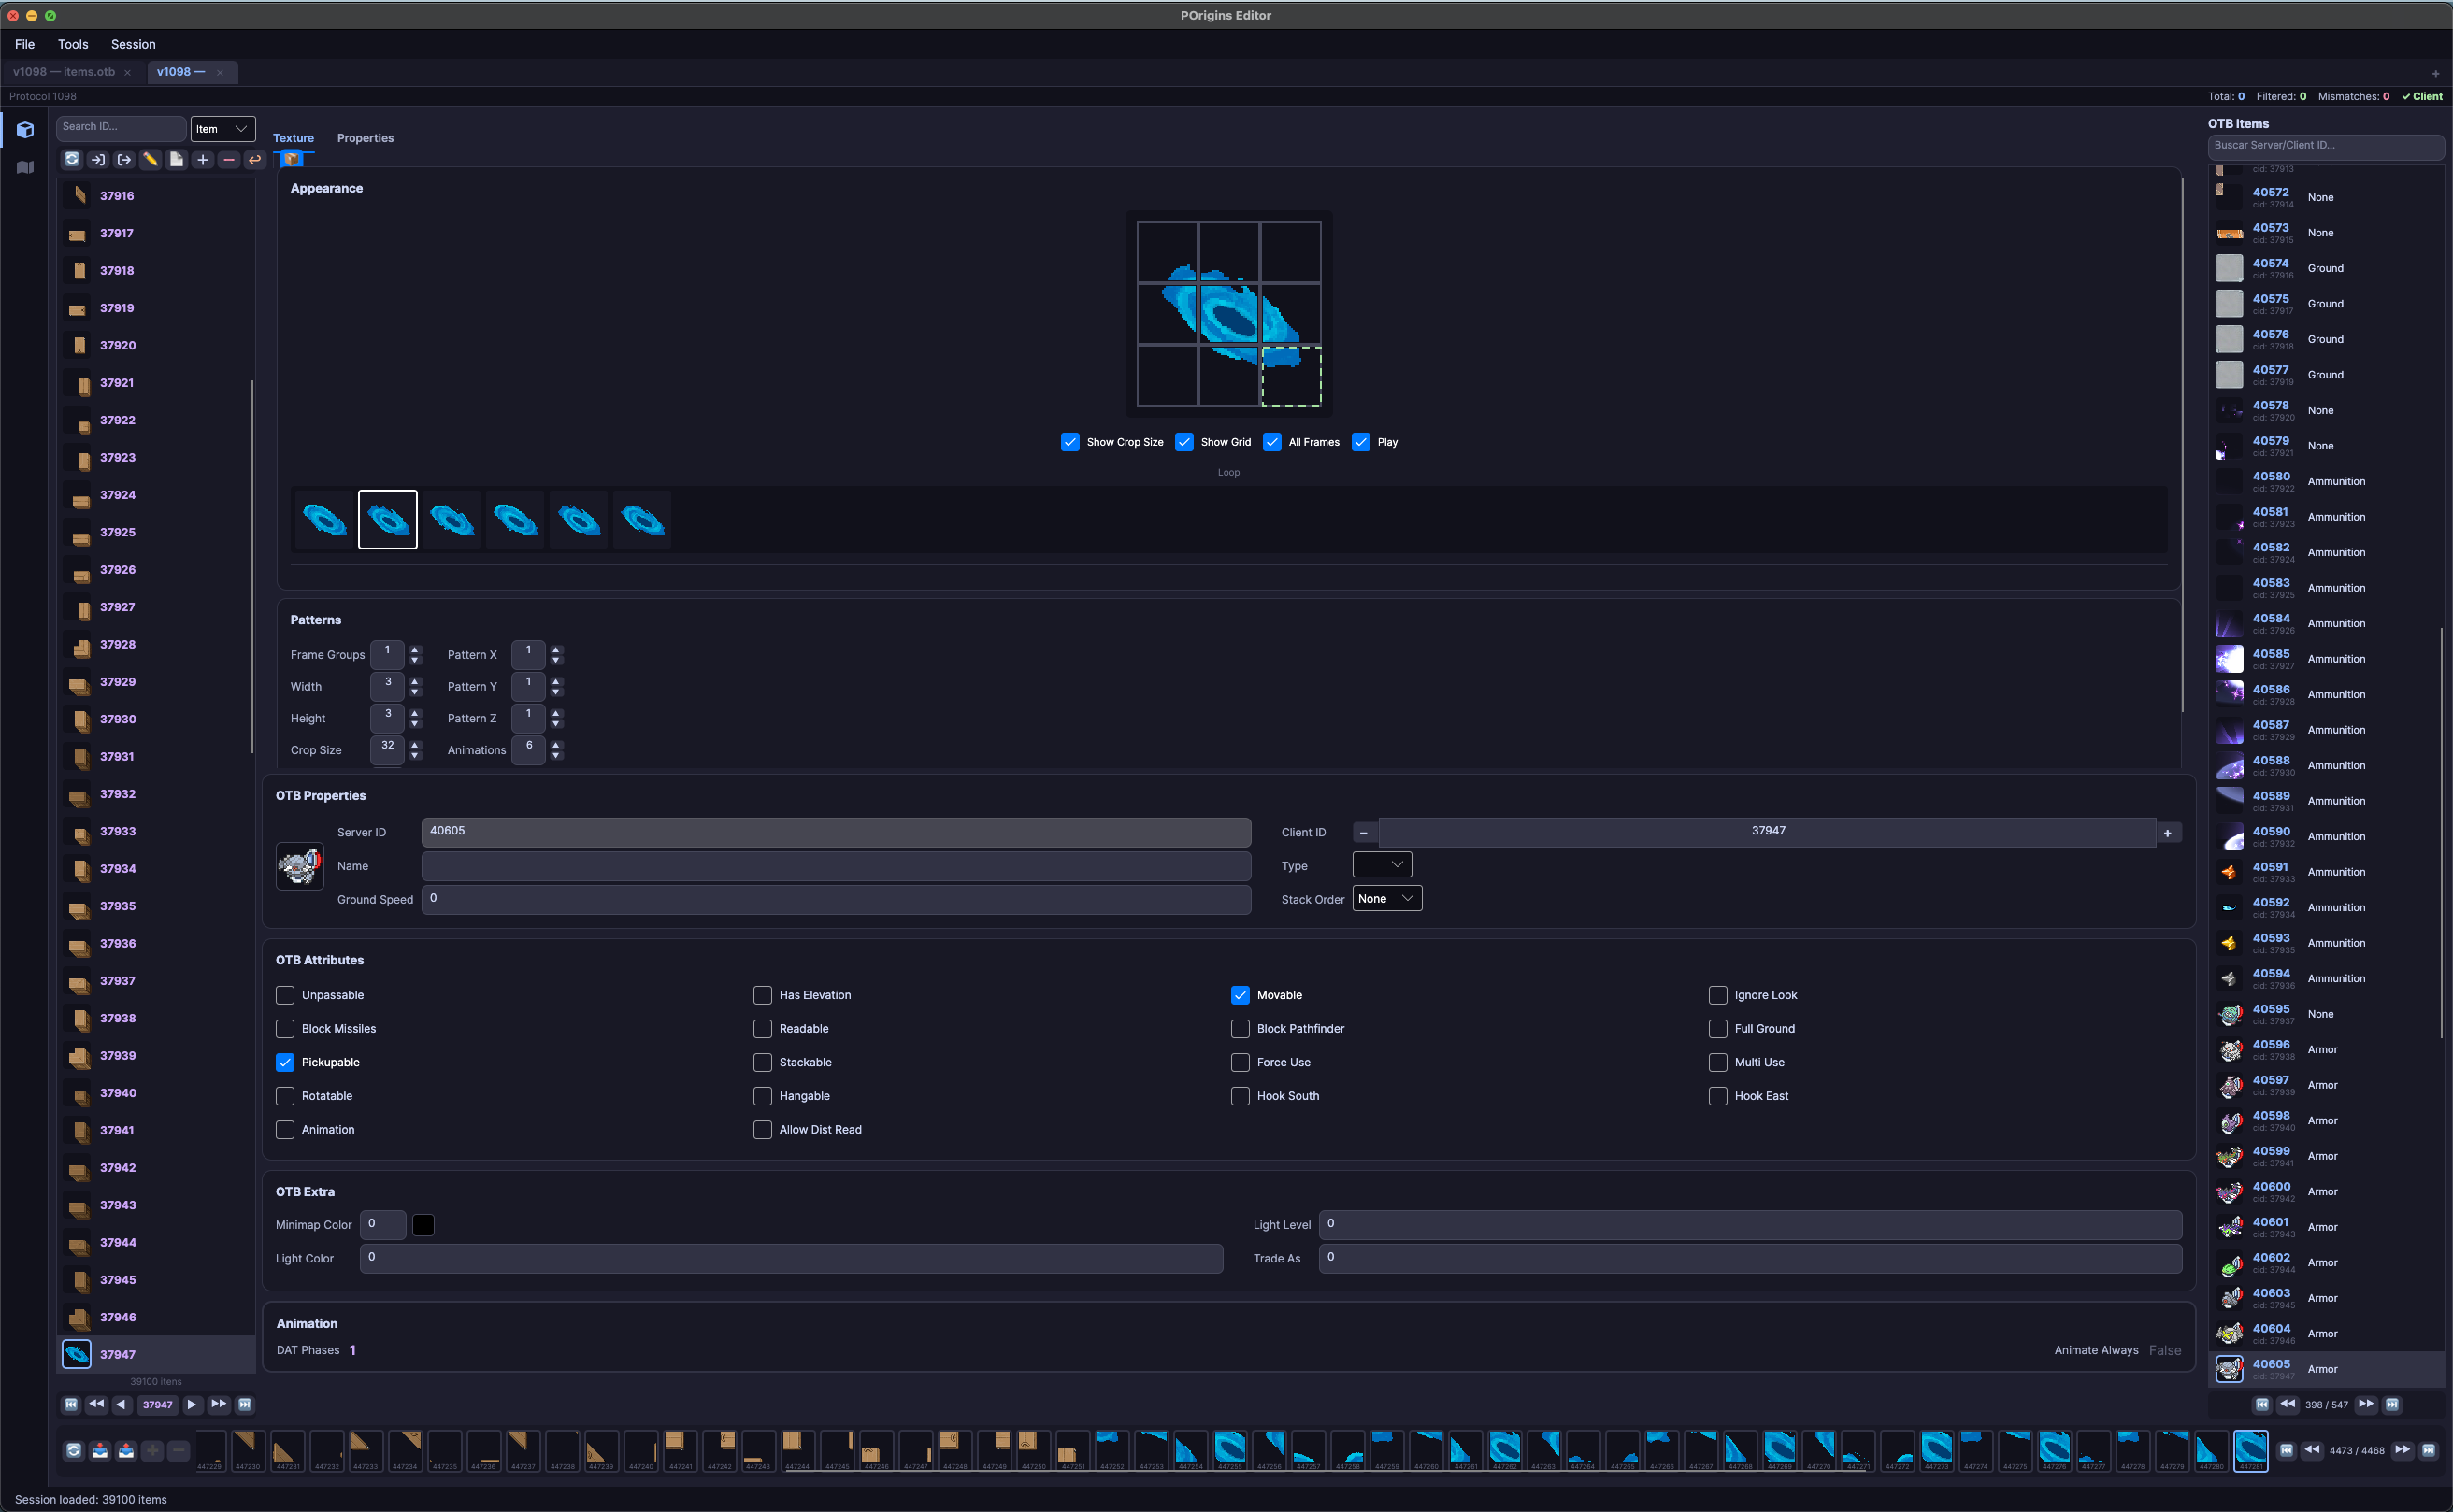Image resolution: width=2453 pixels, height=1512 pixels.
Task: Open the Minimap Color swatch
Action: coord(423,1224)
